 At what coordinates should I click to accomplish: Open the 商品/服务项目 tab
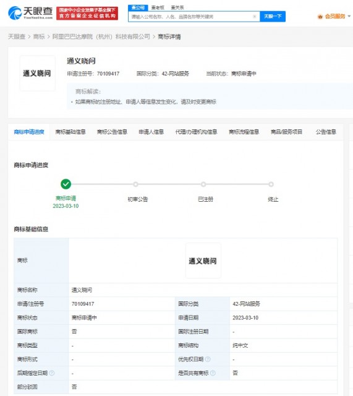tap(286, 132)
